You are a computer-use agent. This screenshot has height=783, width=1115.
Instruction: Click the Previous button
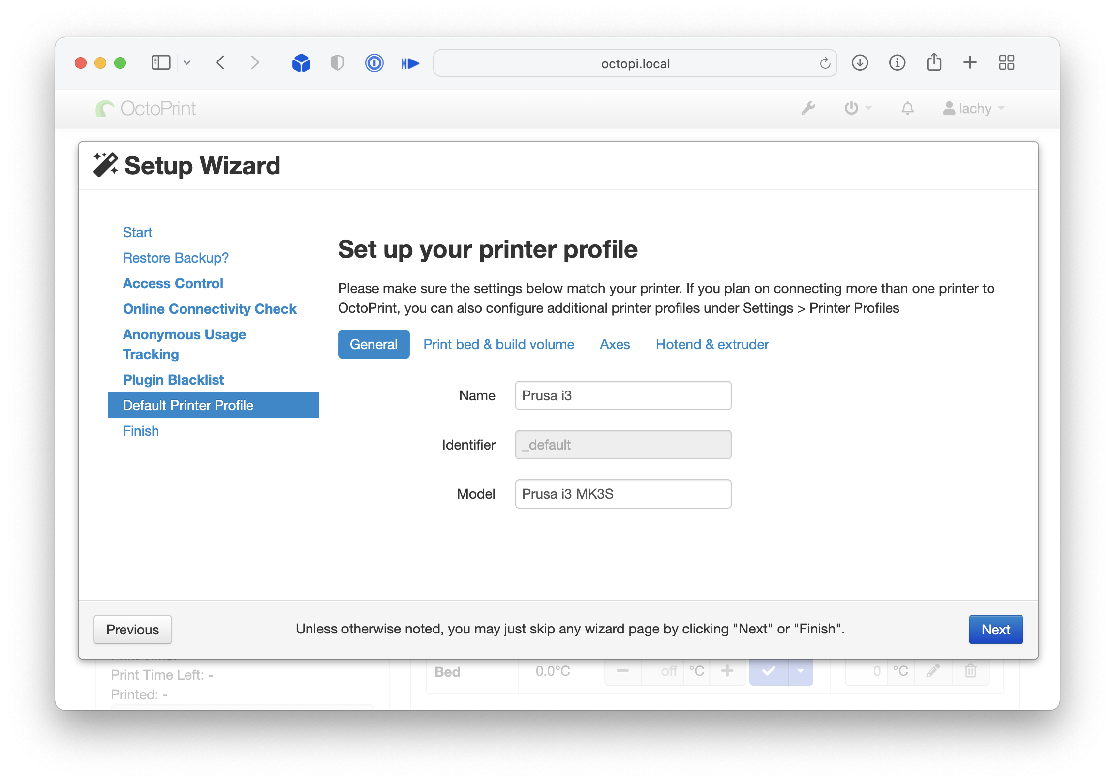click(133, 630)
